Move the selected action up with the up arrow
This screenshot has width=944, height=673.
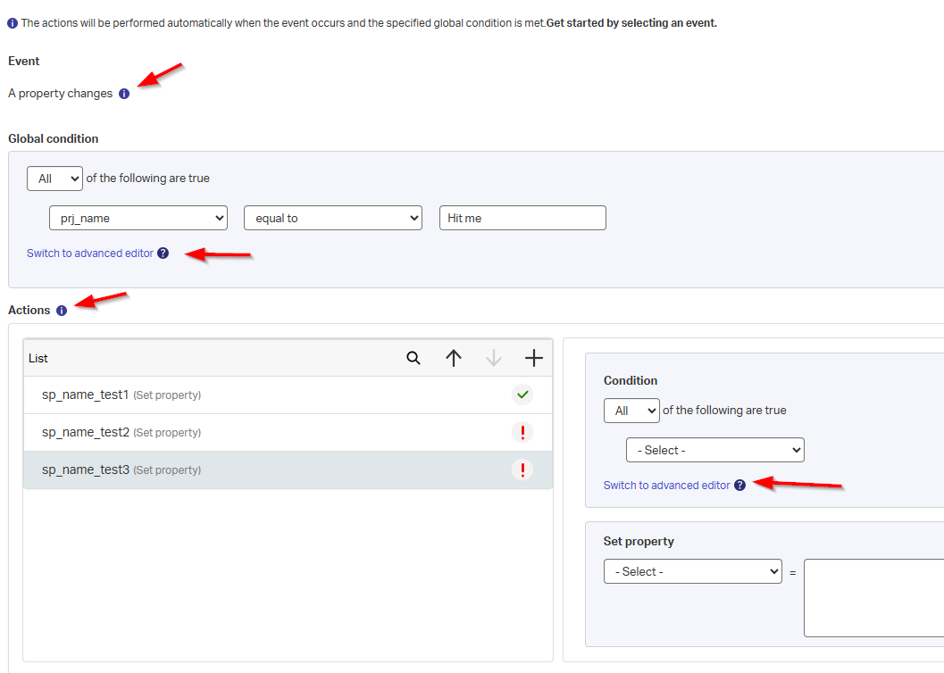point(454,358)
